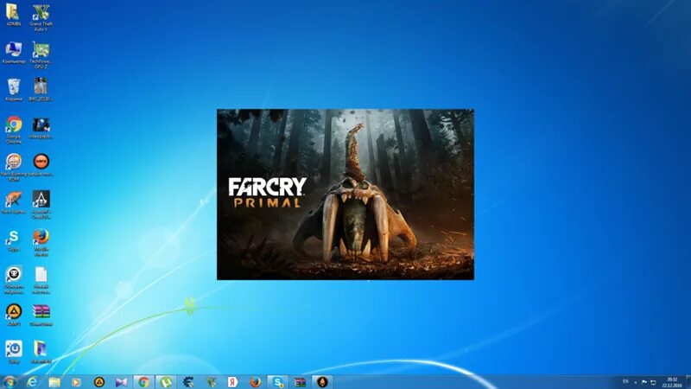Open Action Center flag tray icon
The height and width of the screenshot is (389, 691).
pos(644,382)
